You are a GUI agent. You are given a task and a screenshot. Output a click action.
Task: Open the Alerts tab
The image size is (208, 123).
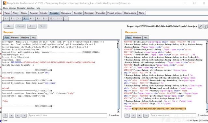141,13
